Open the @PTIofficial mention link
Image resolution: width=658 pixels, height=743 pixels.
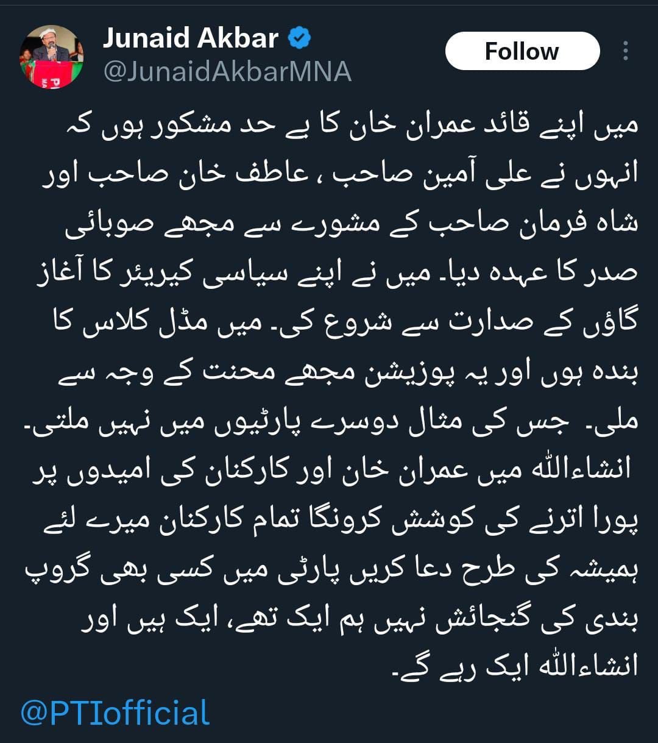pos(115,713)
